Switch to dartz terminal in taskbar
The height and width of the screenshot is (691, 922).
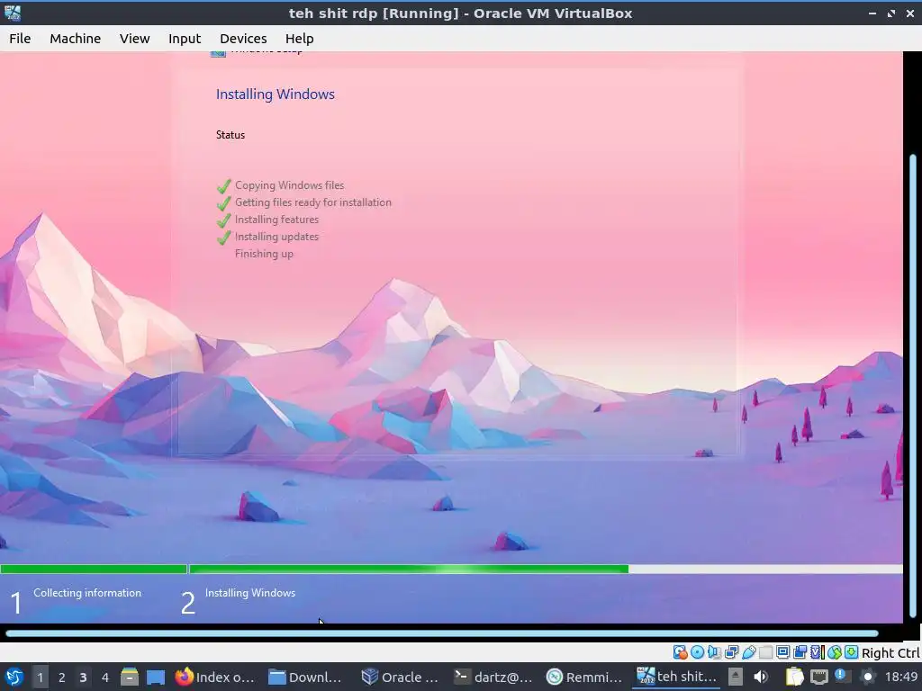pyautogui.click(x=493, y=677)
